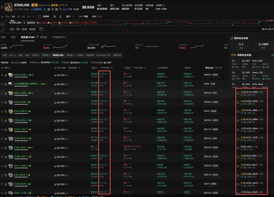Click the avatar of wallet 0x0f..b363
Image resolution: width=274 pixels, height=197 pixels.
click(x=10, y=111)
